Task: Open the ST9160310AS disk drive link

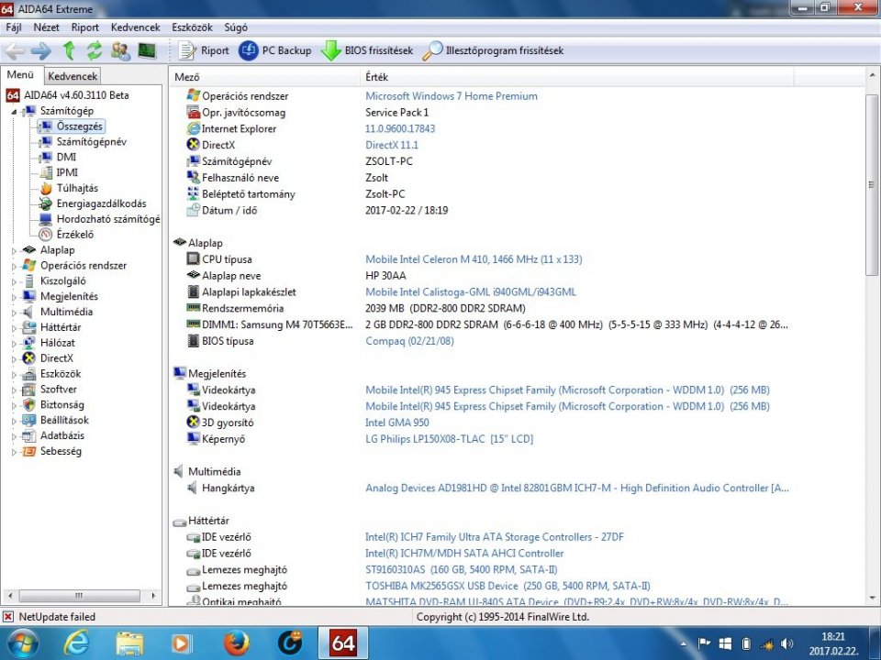Action: [462, 569]
